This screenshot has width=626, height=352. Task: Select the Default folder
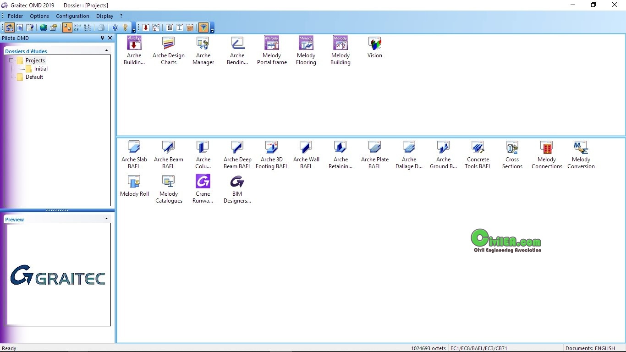point(34,77)
